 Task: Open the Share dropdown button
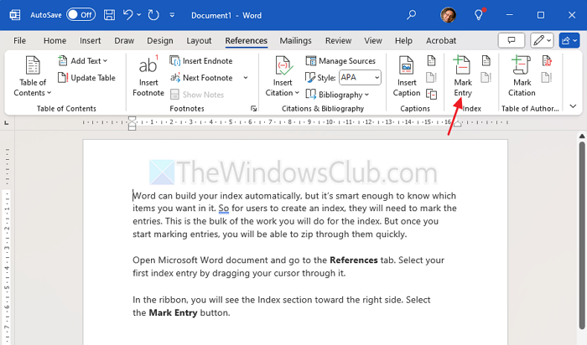[569, 40]
